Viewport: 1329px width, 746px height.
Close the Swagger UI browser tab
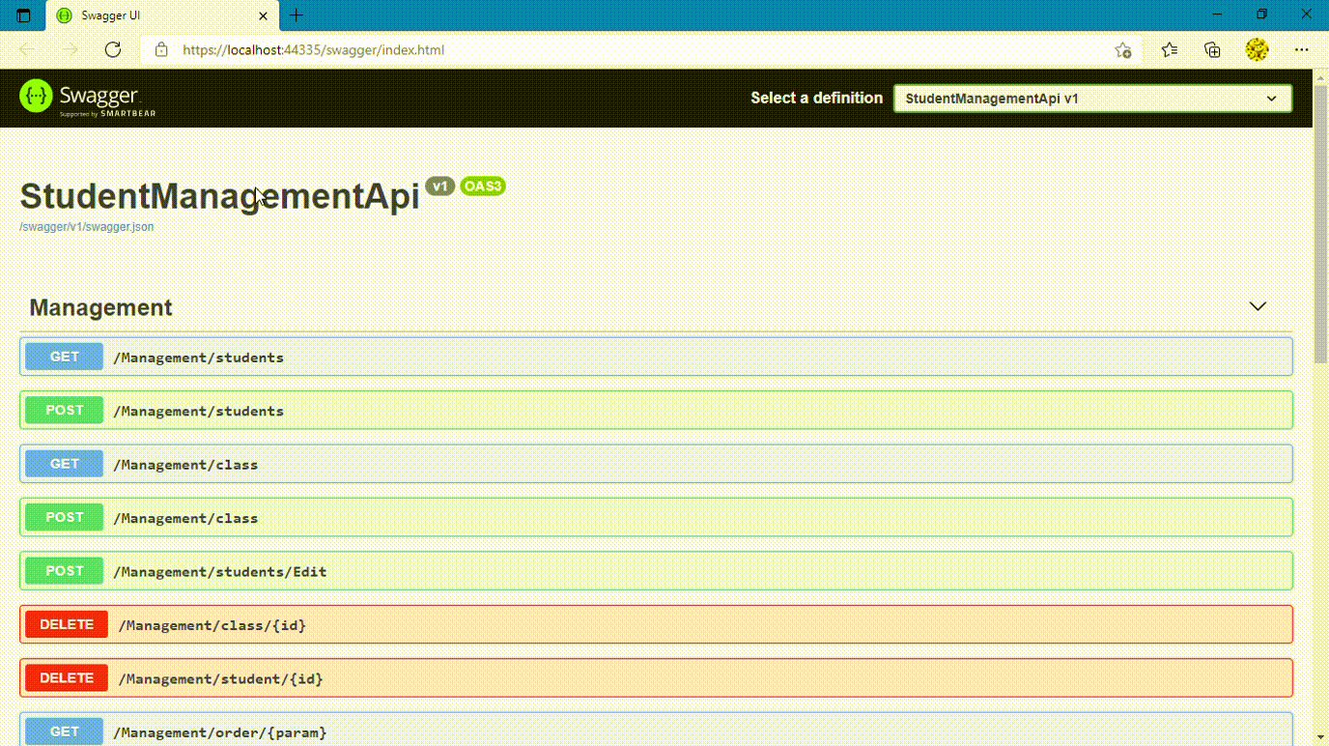tap(263, 15)
